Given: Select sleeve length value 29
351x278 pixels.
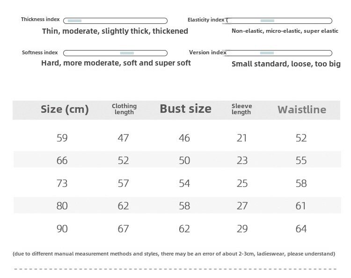Looking at the screenshot, I should coord(242,228).
